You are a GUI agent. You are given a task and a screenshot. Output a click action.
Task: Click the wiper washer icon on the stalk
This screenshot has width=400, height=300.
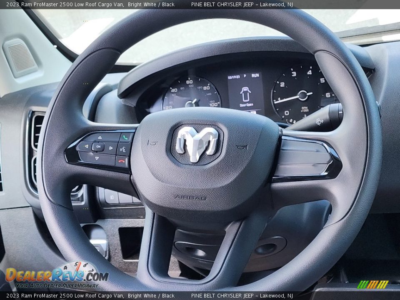click(320, 121)
